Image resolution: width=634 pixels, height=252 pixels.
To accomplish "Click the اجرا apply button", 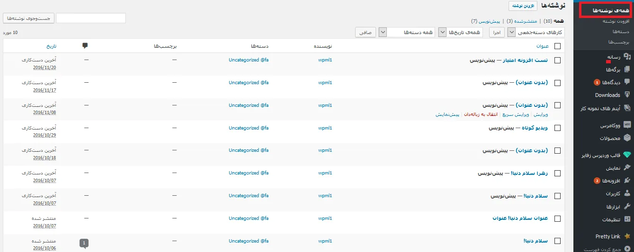I will (x=498, y=32).
